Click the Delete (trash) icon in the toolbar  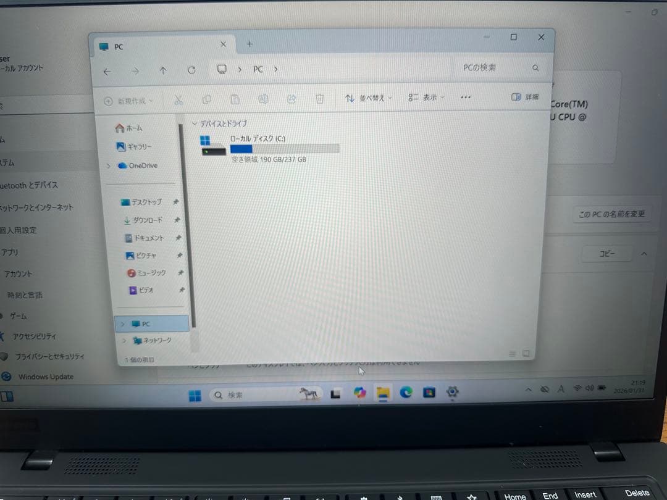coord(320,99)
